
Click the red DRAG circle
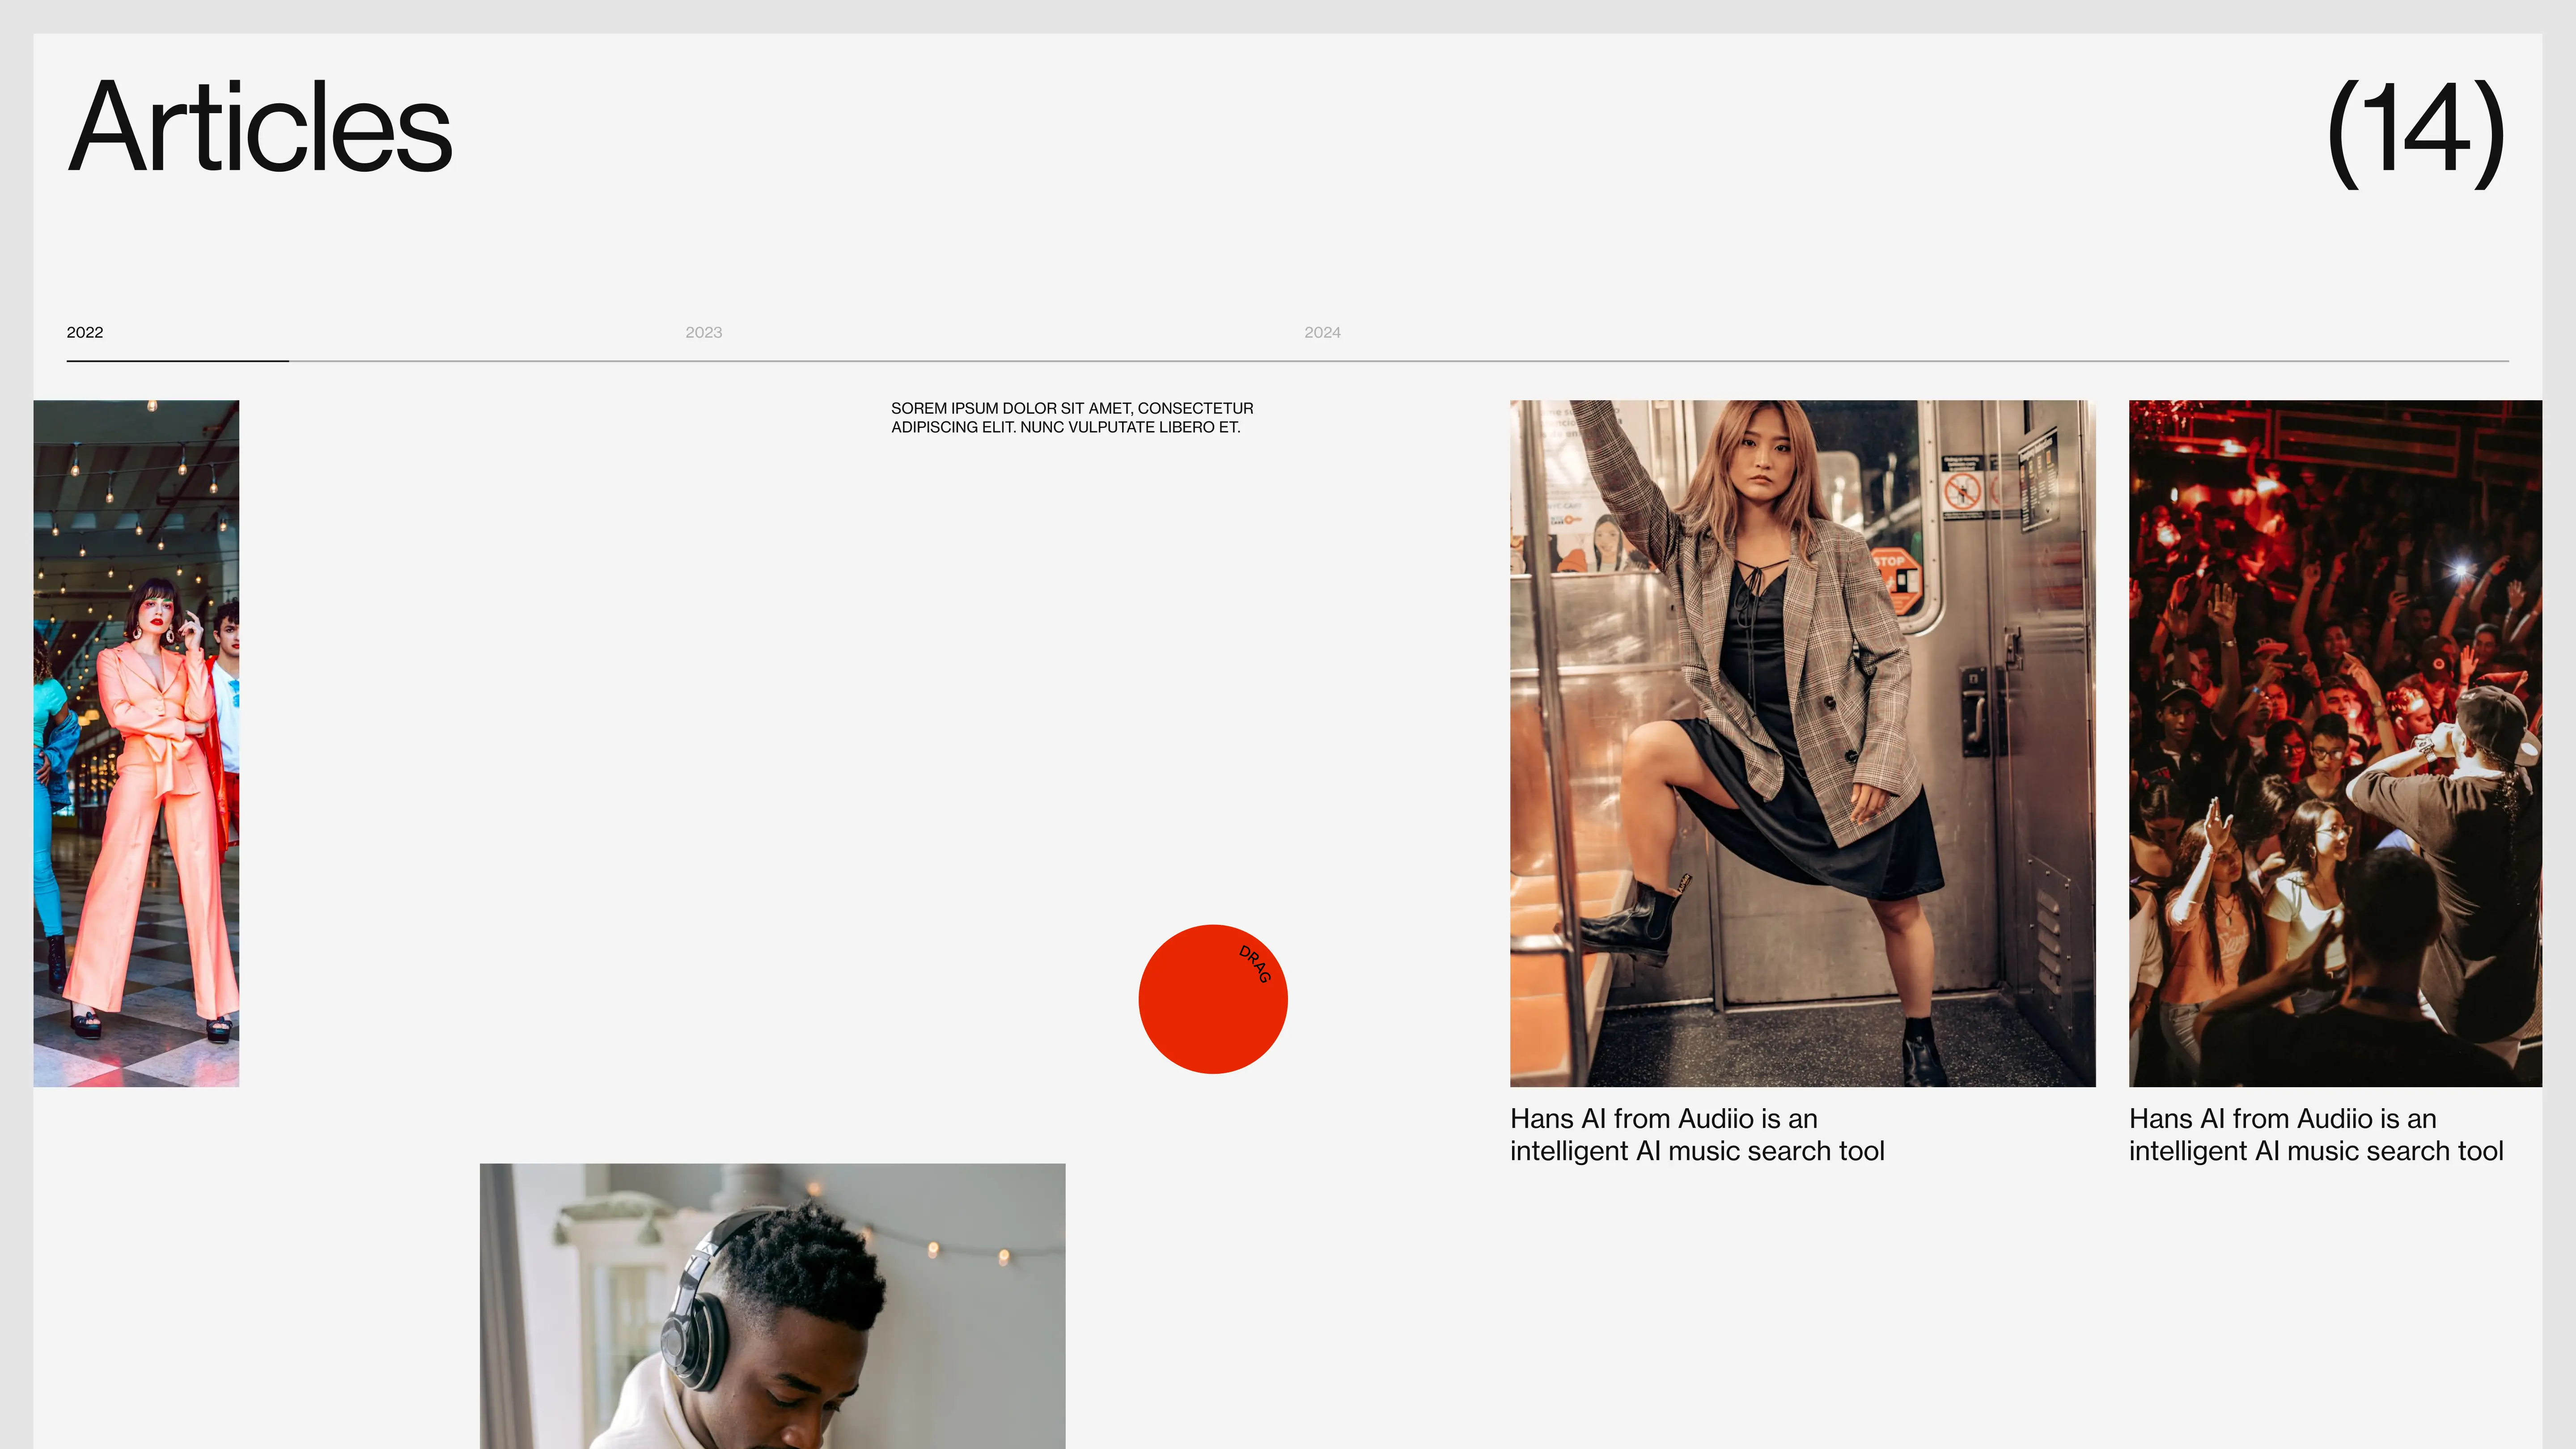[x=1213, y=999]
